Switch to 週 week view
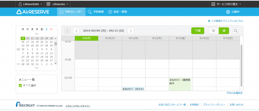259x111 pixels. click(x=224, y=31)
